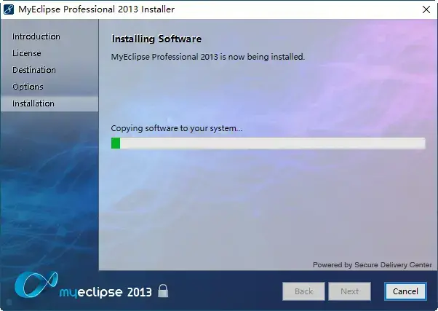Select the Destination step in sidebar
Image resolution: width=438 pixels, height=311 pixels.
34,70
